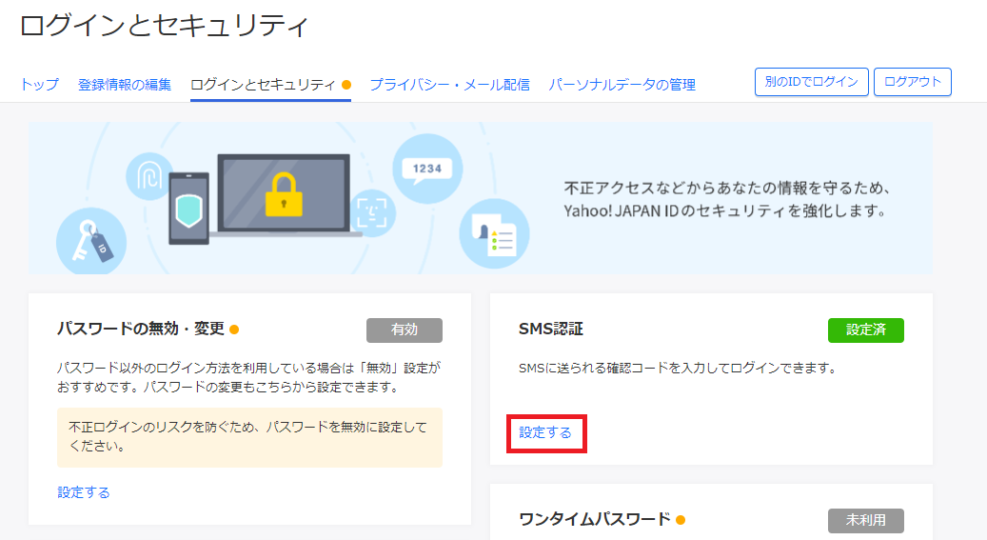The height and width of the screenshot is (540, 987).
Task: Click the 不正ログインのリスクを防ぐため warning notice
Action: click(x=250, y=437)
